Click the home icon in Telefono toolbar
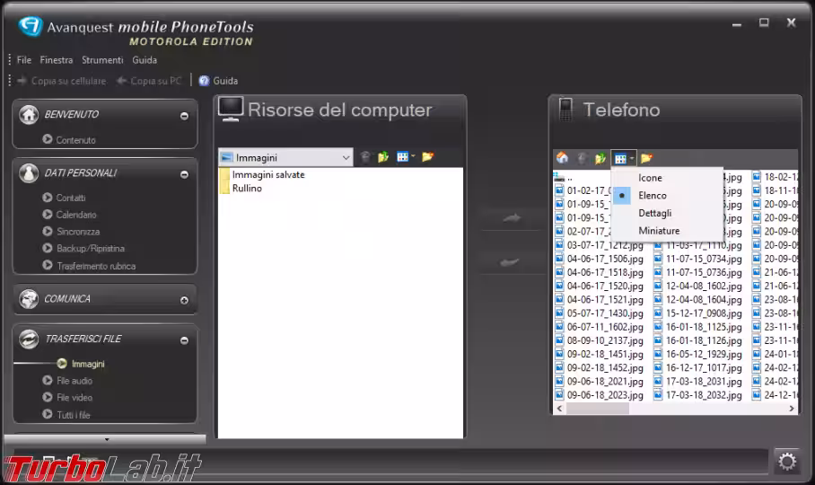Viewport: 815px width, 485px height. [563, 158]
